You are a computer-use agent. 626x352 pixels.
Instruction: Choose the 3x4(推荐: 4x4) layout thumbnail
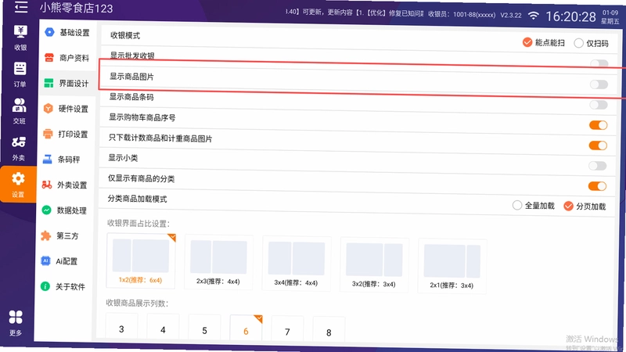(x=297, y=263)
